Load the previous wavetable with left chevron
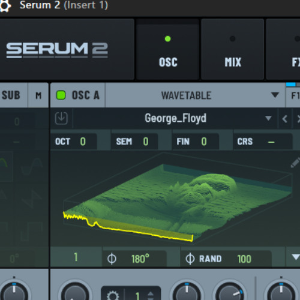300x300 pixels. tap(285, 119)
